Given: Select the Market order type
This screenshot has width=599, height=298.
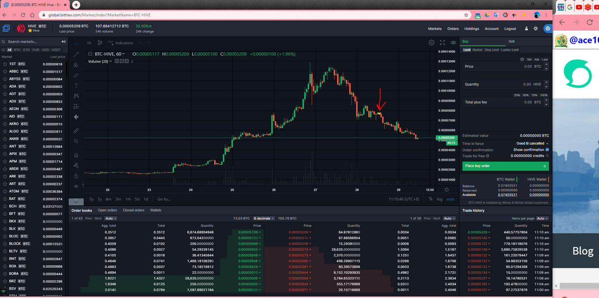Looking at the screenshot, I should point(477,50).
